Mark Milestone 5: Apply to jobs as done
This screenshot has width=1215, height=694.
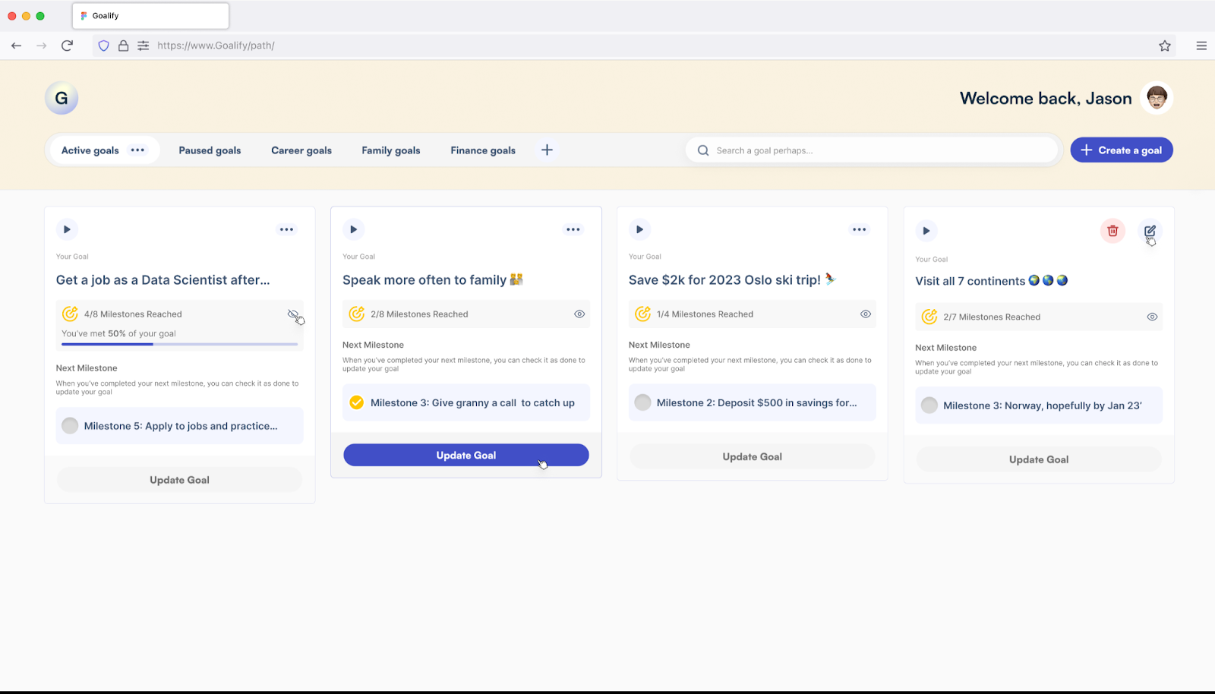[70, 426]
